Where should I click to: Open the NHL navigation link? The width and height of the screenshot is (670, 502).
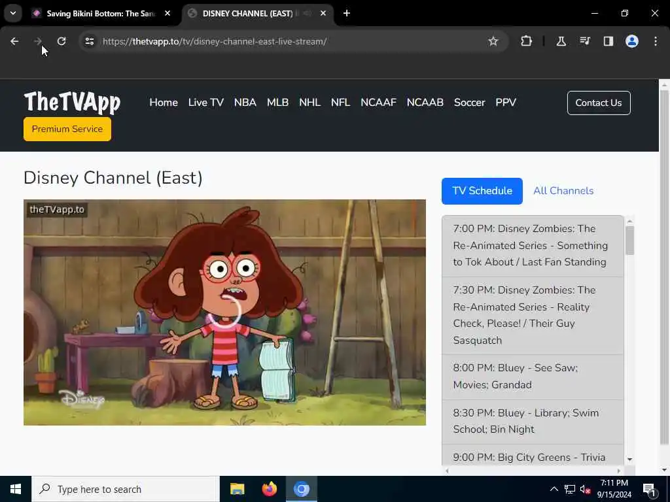309,103
